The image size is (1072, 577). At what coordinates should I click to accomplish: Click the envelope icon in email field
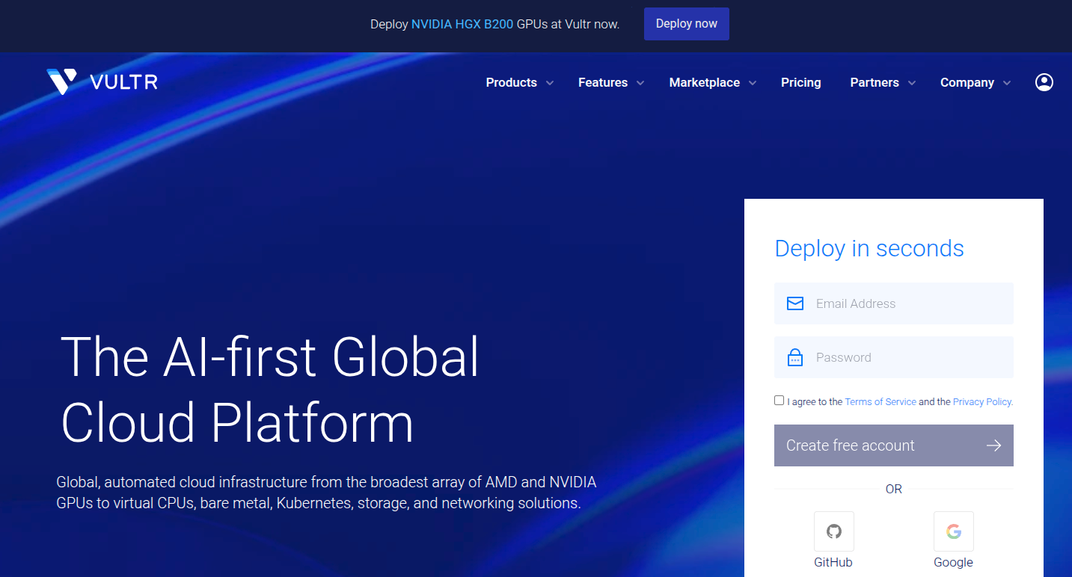pyautogui.click(x=795, y=303)
